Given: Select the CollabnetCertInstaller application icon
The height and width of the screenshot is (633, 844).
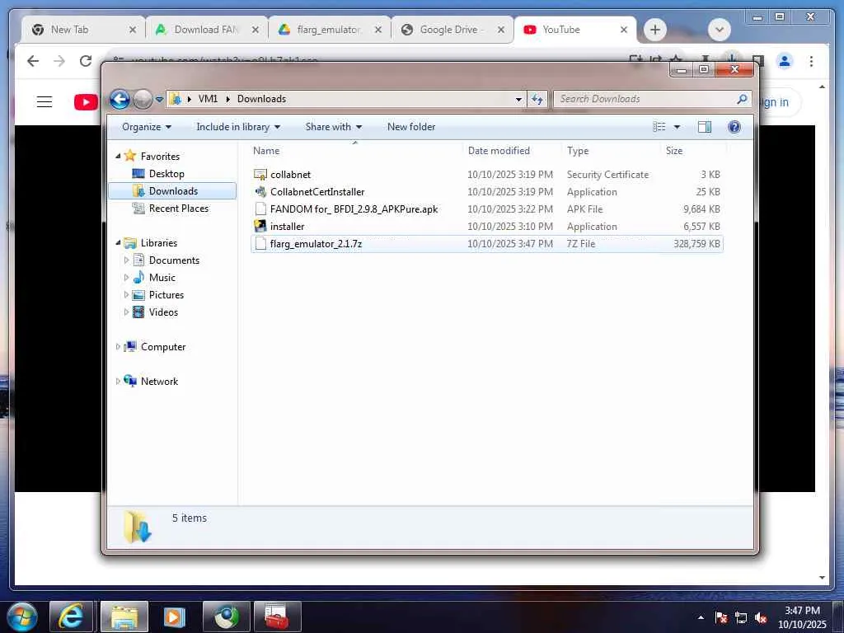Looking at the screenshot, I should [260, 191].
